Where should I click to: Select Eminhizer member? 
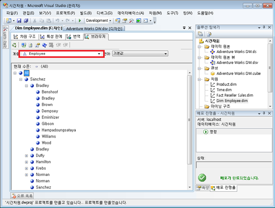click(x=50, y=117)
